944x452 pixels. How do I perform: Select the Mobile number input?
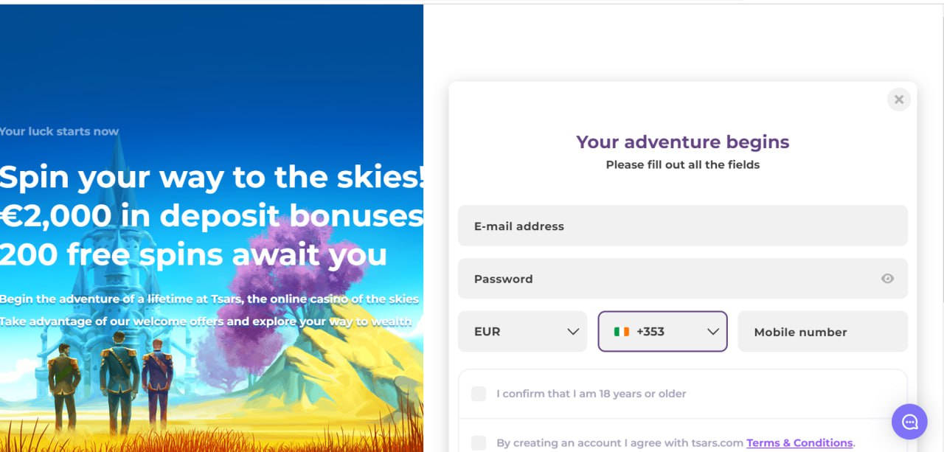822,332
